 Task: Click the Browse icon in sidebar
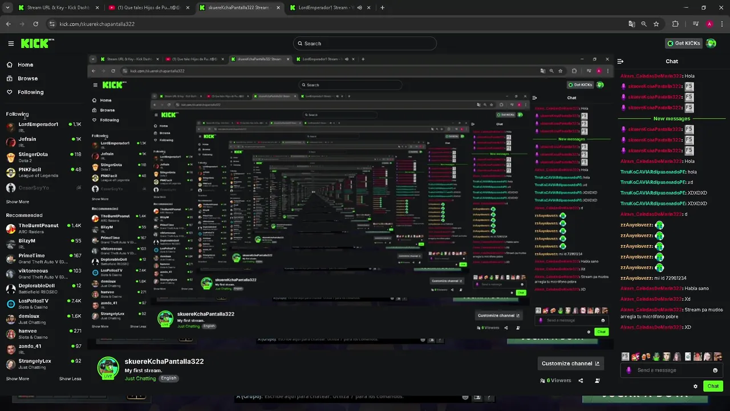(10, 78)
